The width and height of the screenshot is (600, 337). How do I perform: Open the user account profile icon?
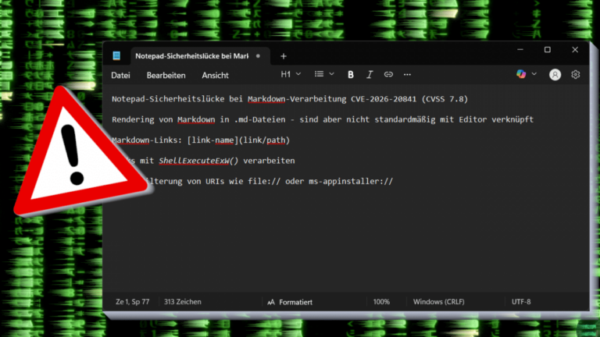(x=555, y=75)
